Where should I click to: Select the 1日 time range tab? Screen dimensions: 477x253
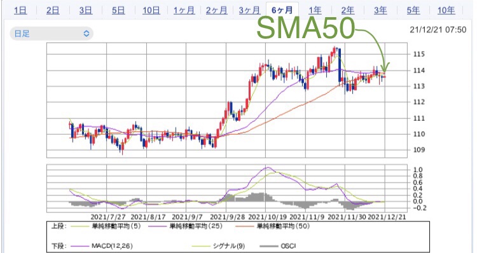[20, 11]
